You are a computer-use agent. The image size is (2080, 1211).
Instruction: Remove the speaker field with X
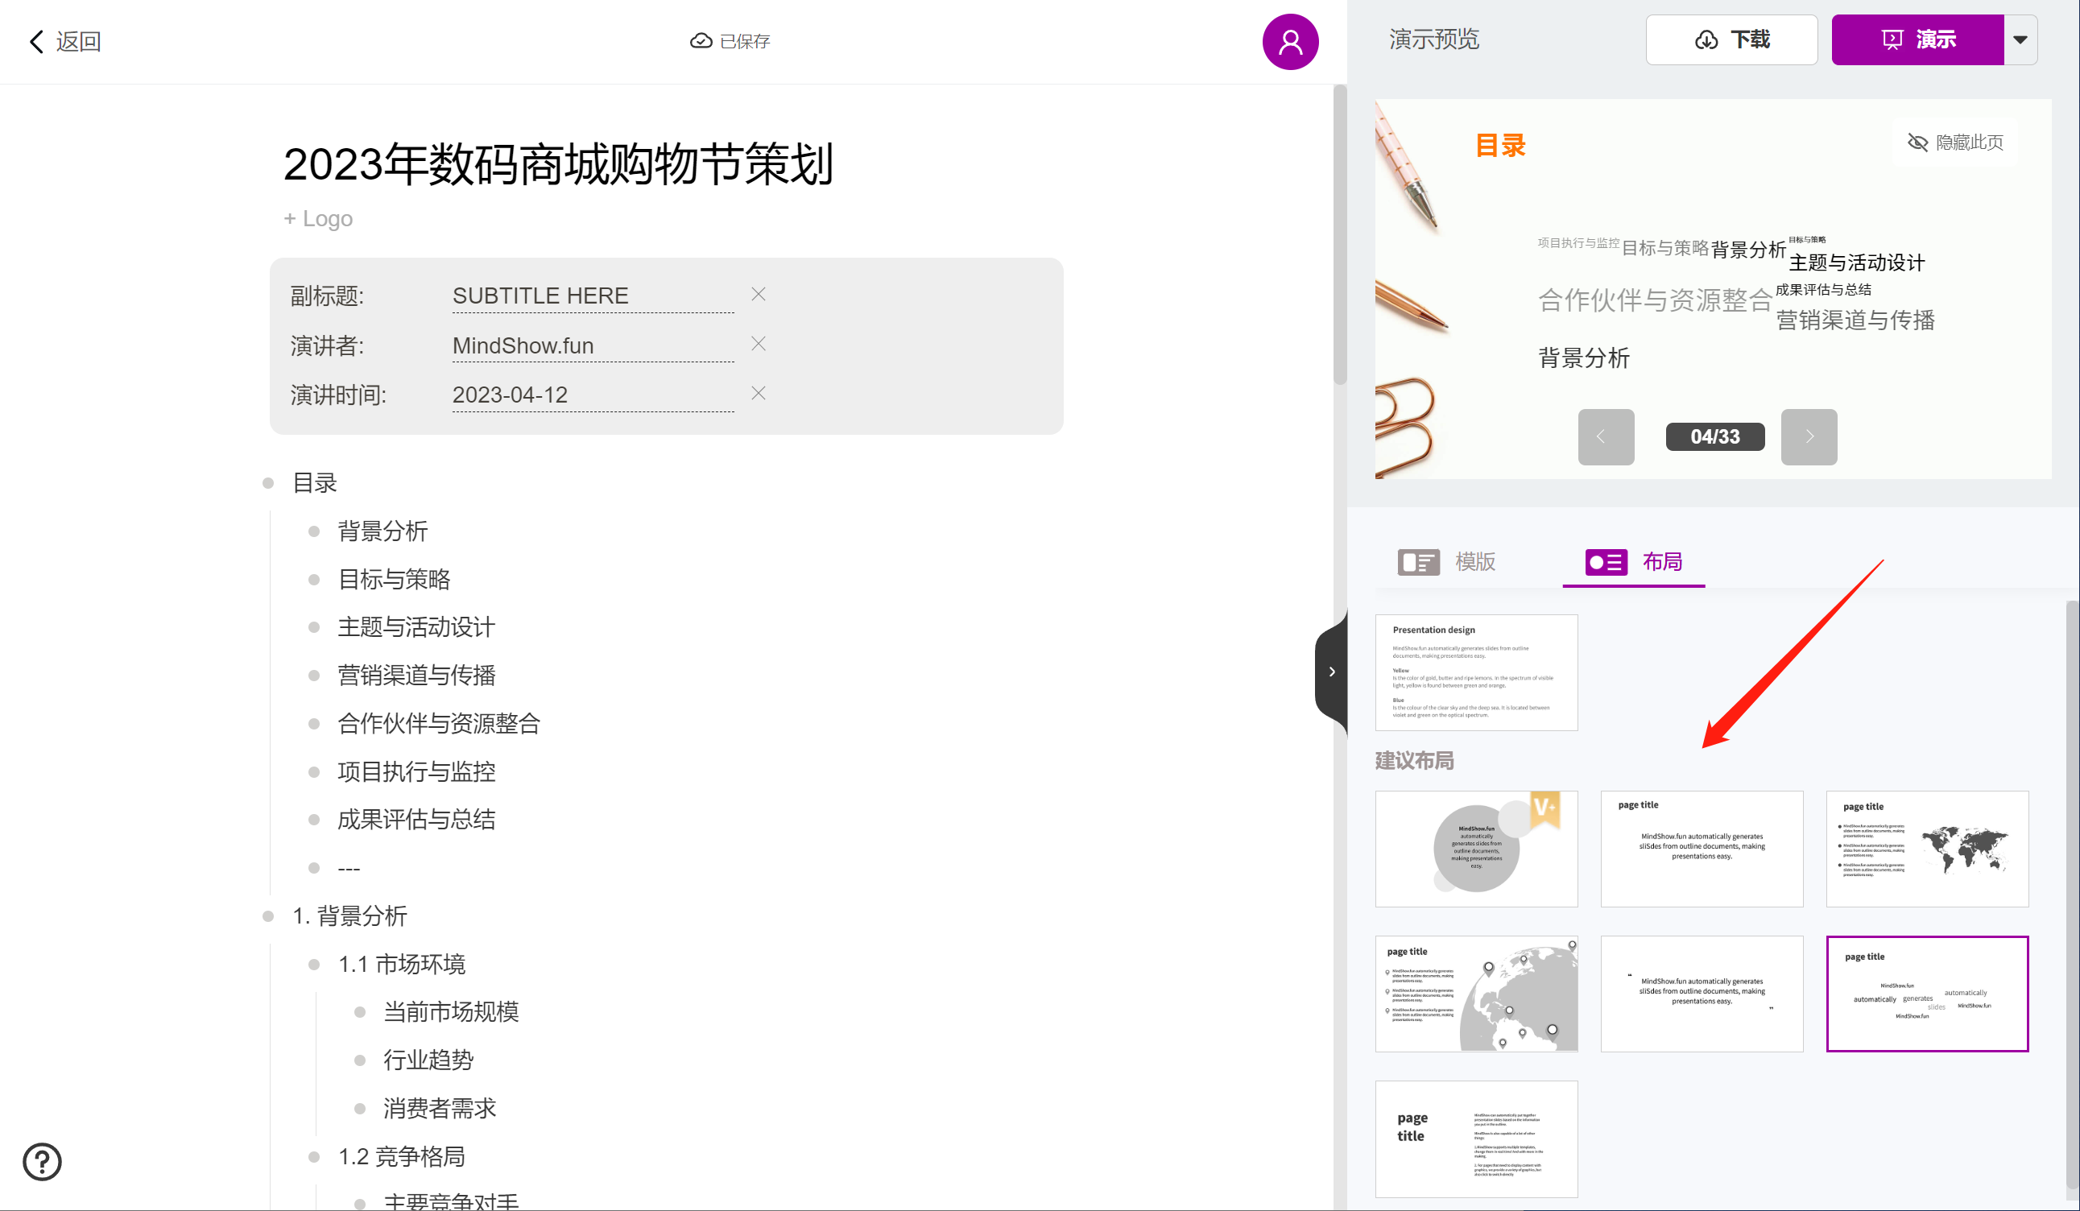point(758,345)
